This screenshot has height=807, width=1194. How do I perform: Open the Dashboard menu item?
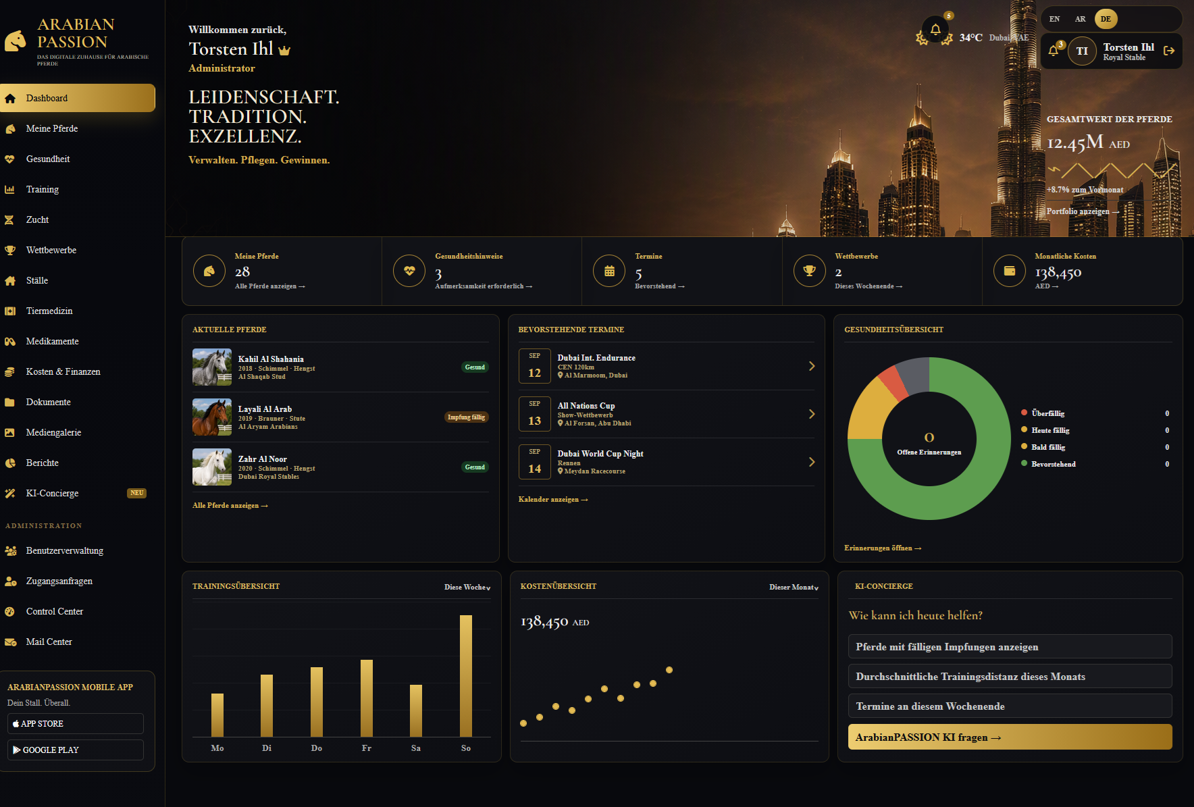click(x=78, y=98)
